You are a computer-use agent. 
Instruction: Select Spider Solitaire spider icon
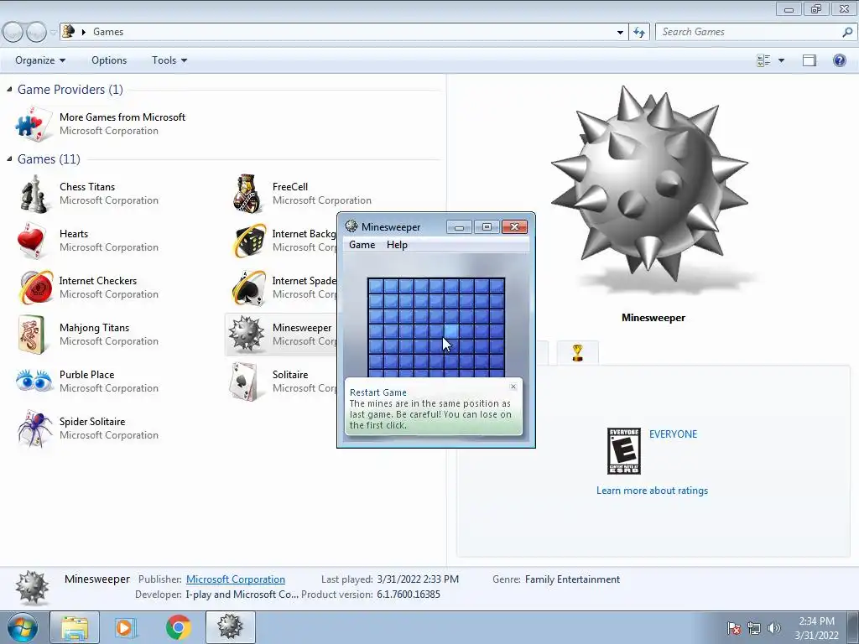click(x=34, y=428)
